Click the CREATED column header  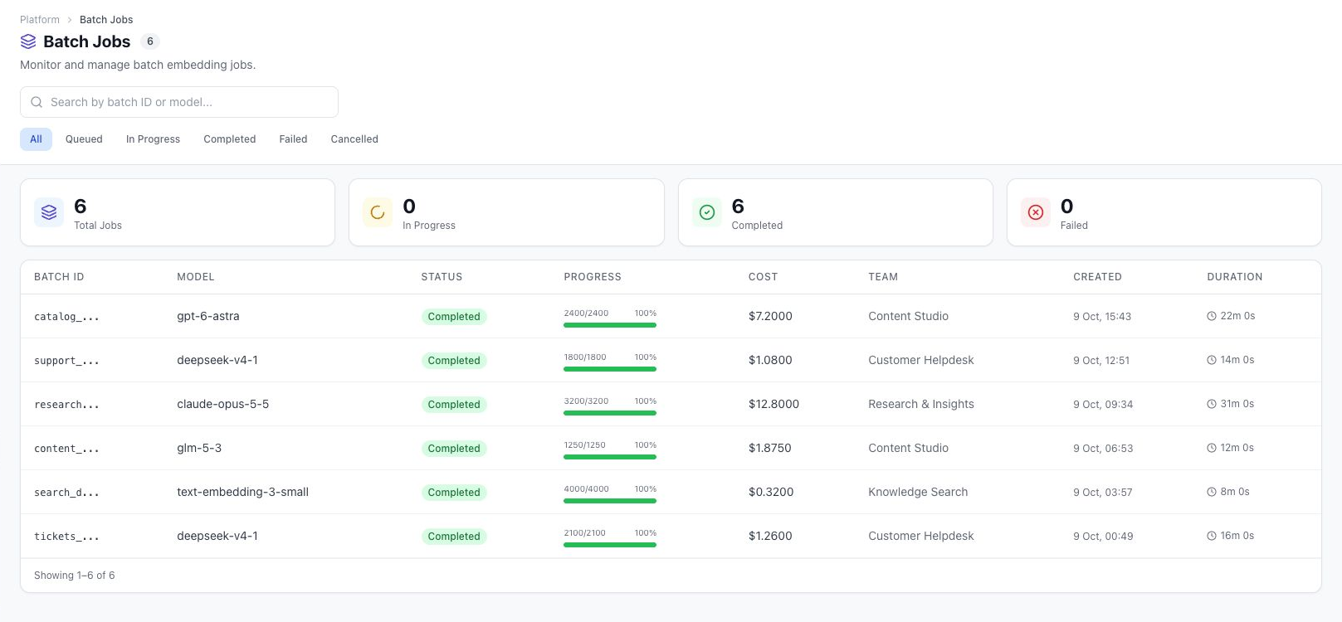[1097, 277]
